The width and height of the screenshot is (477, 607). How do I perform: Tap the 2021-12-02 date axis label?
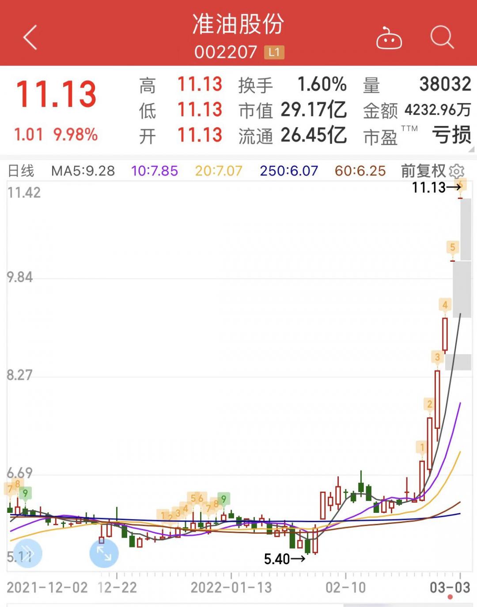[47, 588]
